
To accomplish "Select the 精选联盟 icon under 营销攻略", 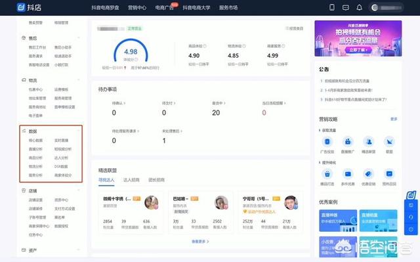I will tap(369, 142).
